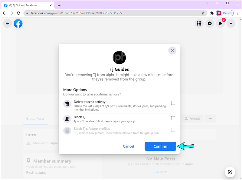242x180 pixels.
Task: Click the Facebook logo icon
Action: click(x=18, y=24)
